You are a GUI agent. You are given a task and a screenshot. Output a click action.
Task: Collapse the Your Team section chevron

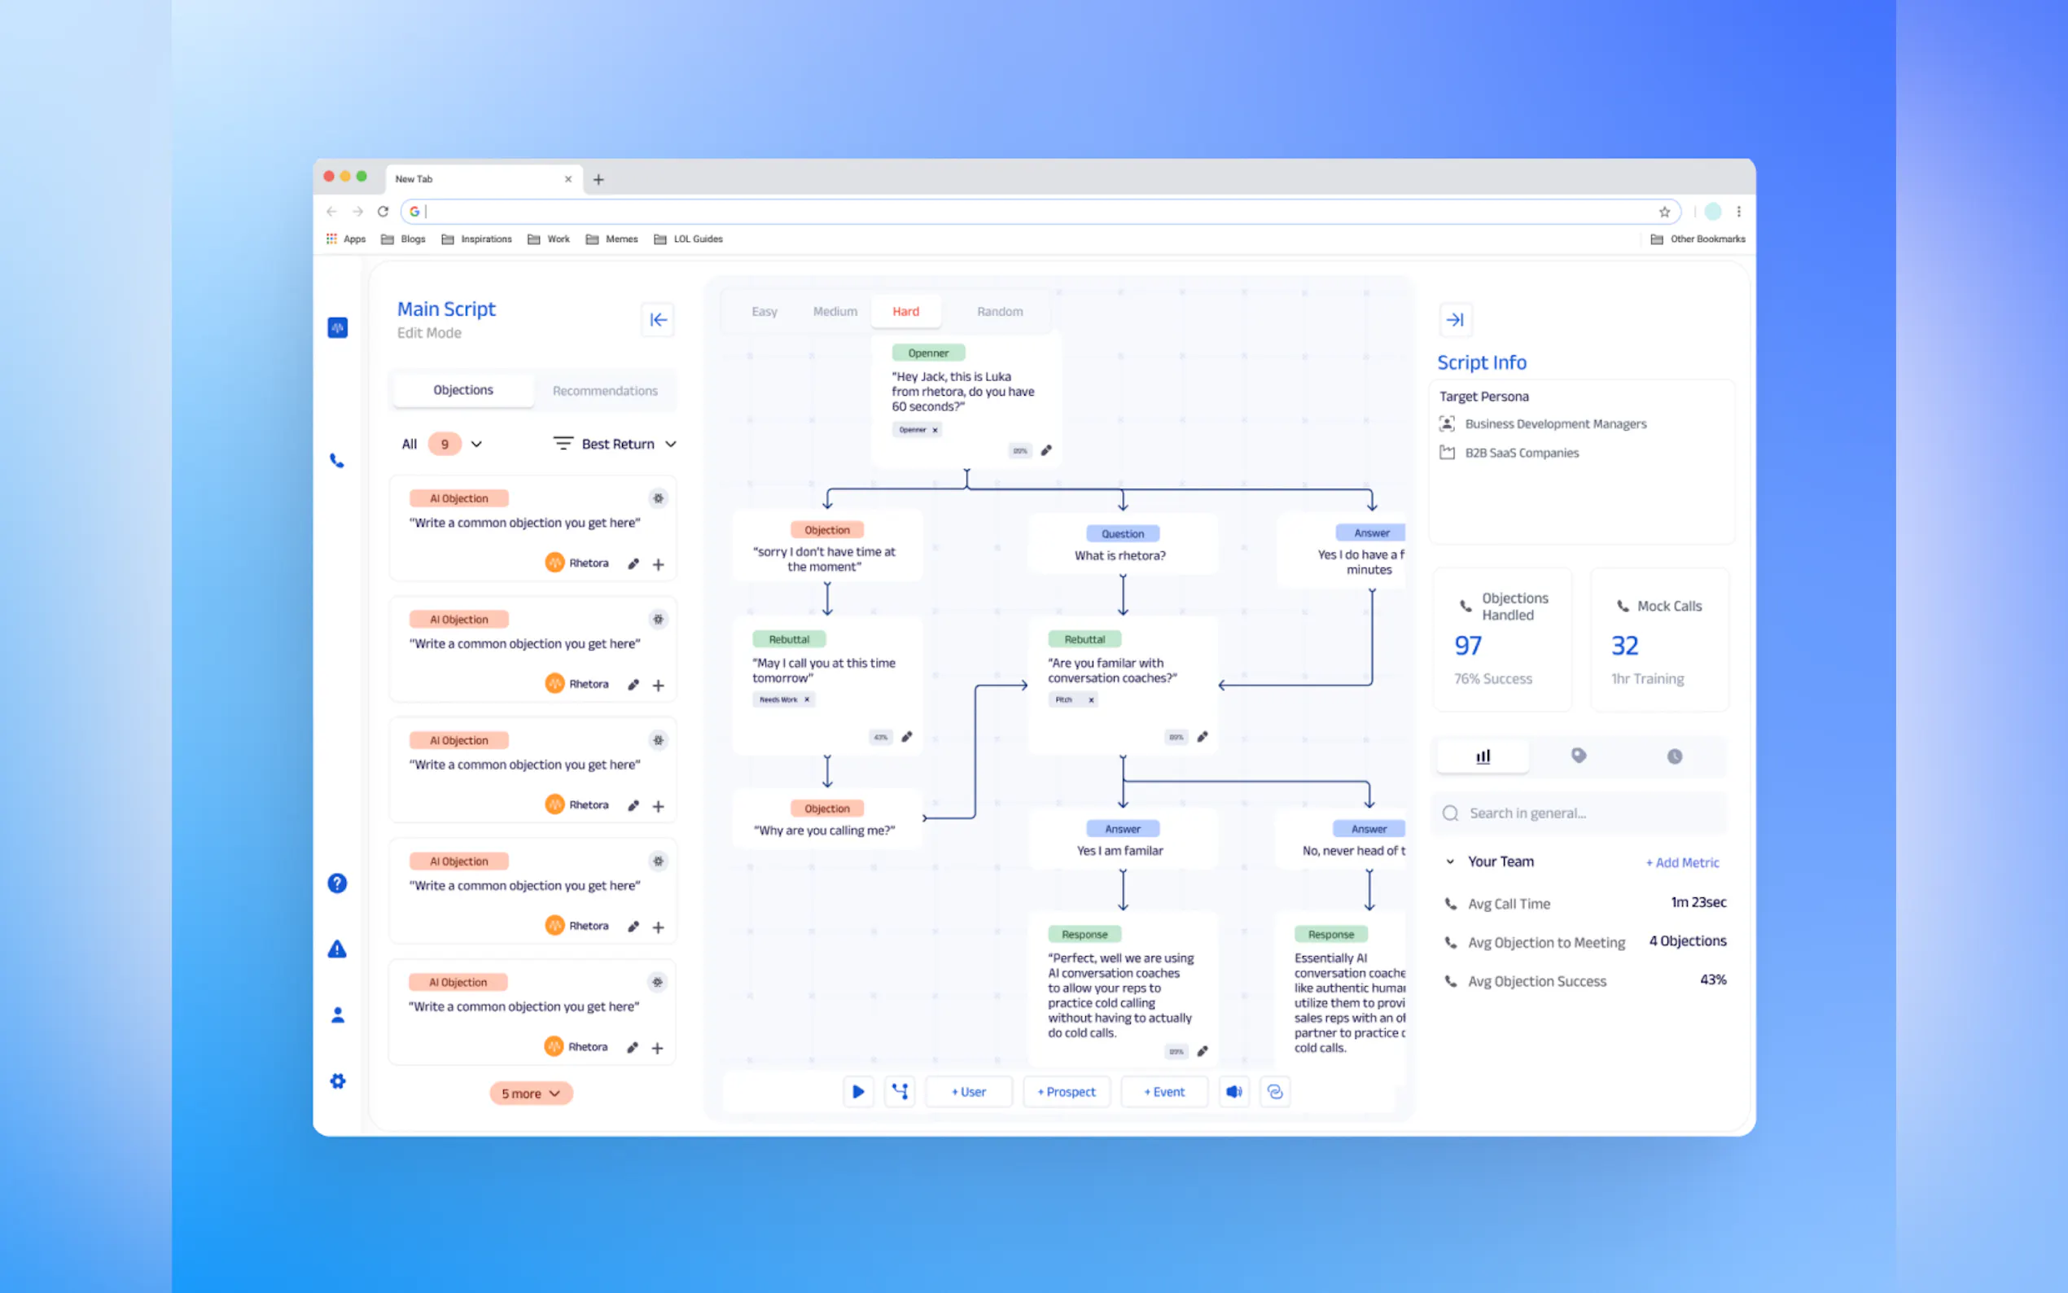[1450, 862]
